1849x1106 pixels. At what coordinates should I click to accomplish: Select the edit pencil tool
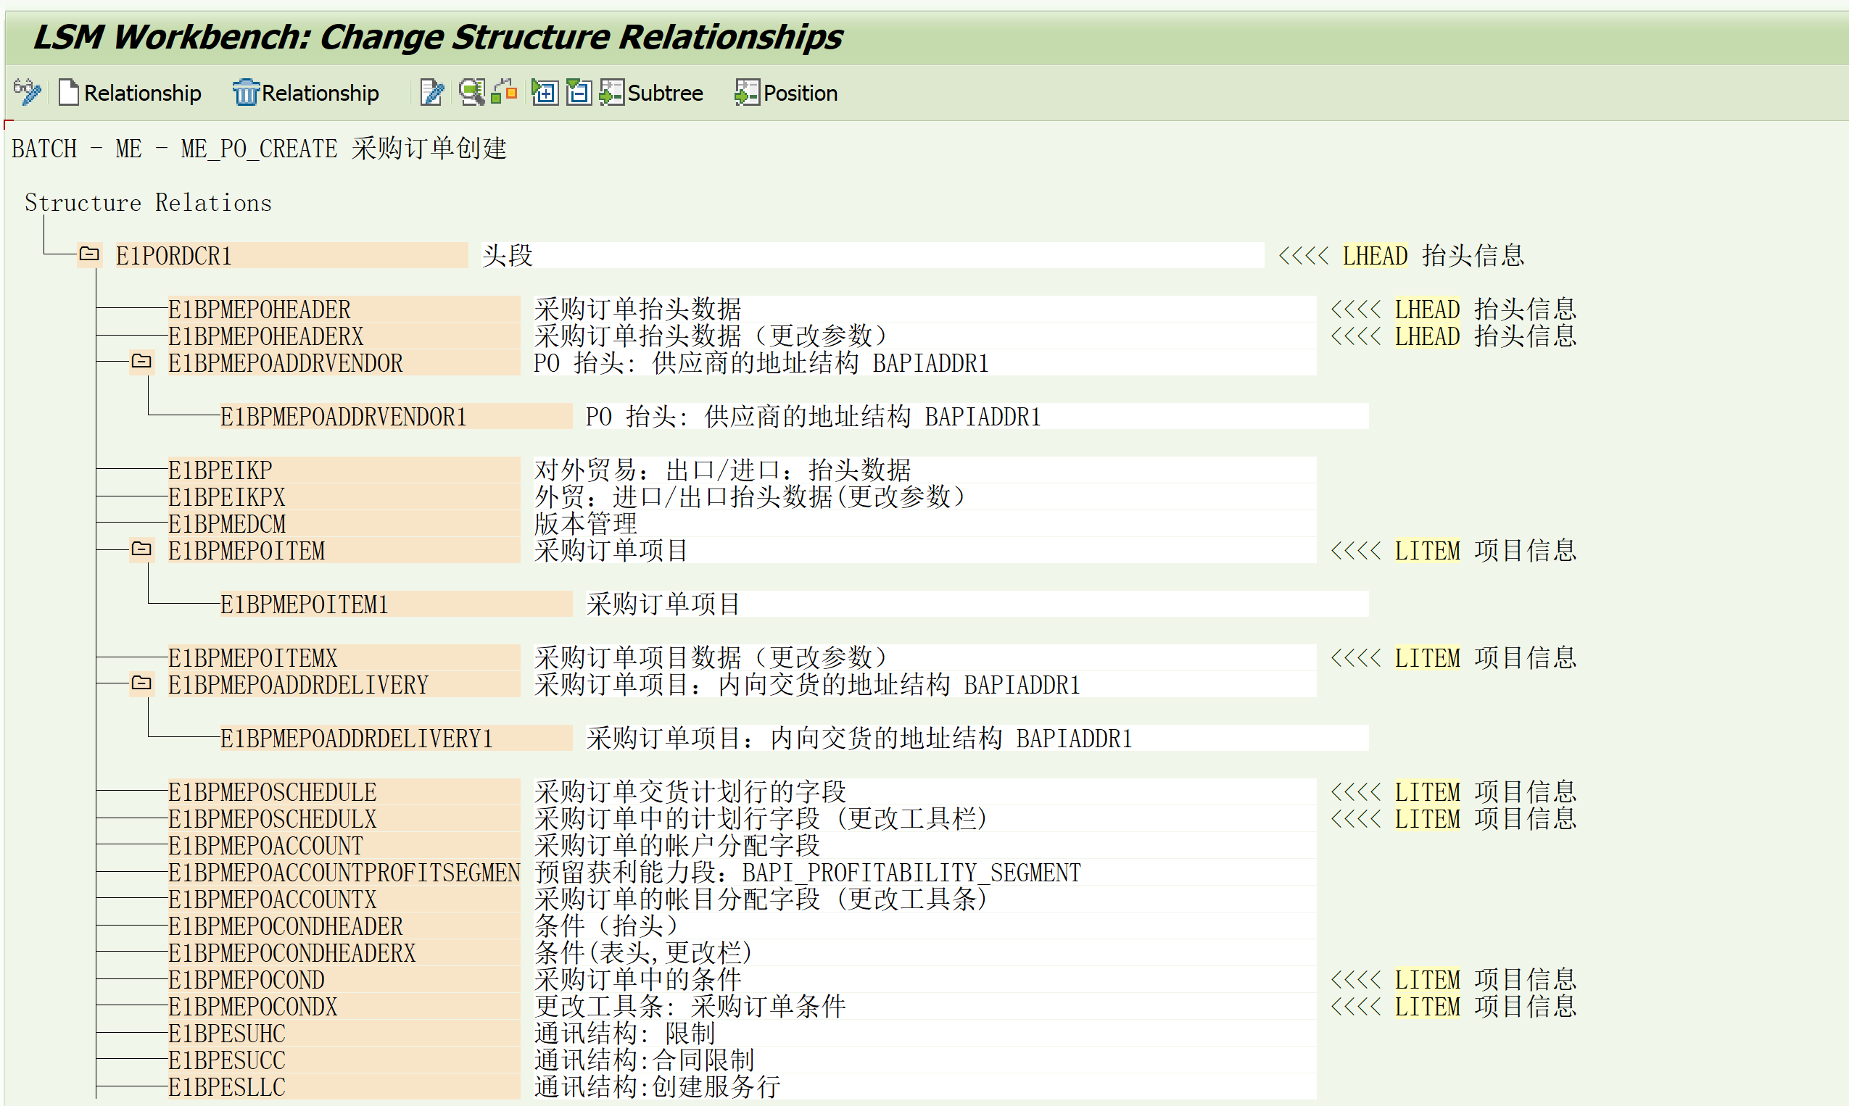(x=431, y=93)
